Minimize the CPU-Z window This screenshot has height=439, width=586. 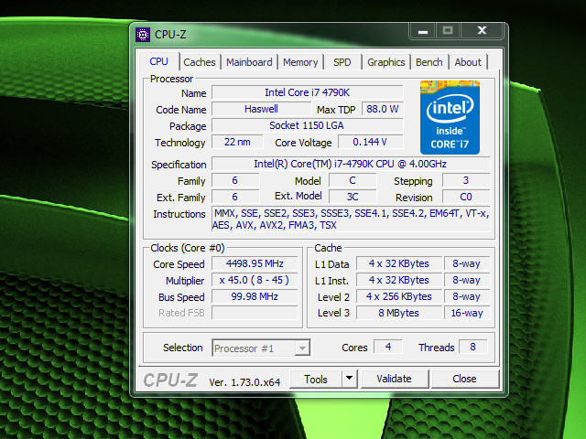(423, 31)
